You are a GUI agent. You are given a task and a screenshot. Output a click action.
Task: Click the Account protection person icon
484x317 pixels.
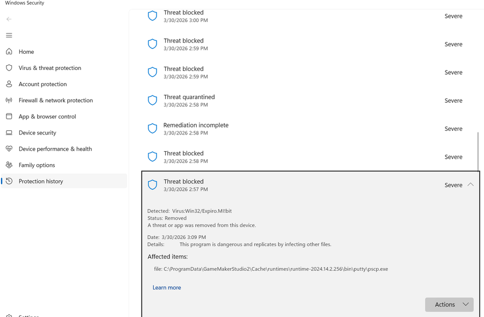pyautogui.click(x=9, y=84)
